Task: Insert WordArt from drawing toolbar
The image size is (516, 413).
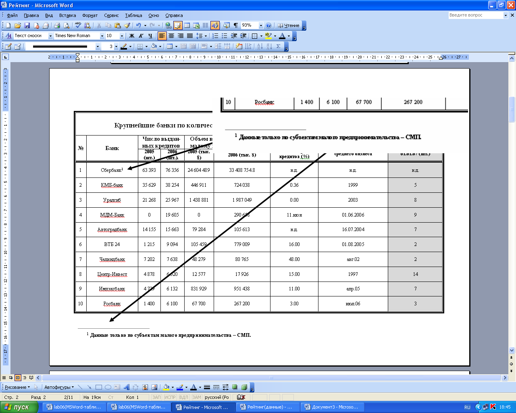Action: 127,387
